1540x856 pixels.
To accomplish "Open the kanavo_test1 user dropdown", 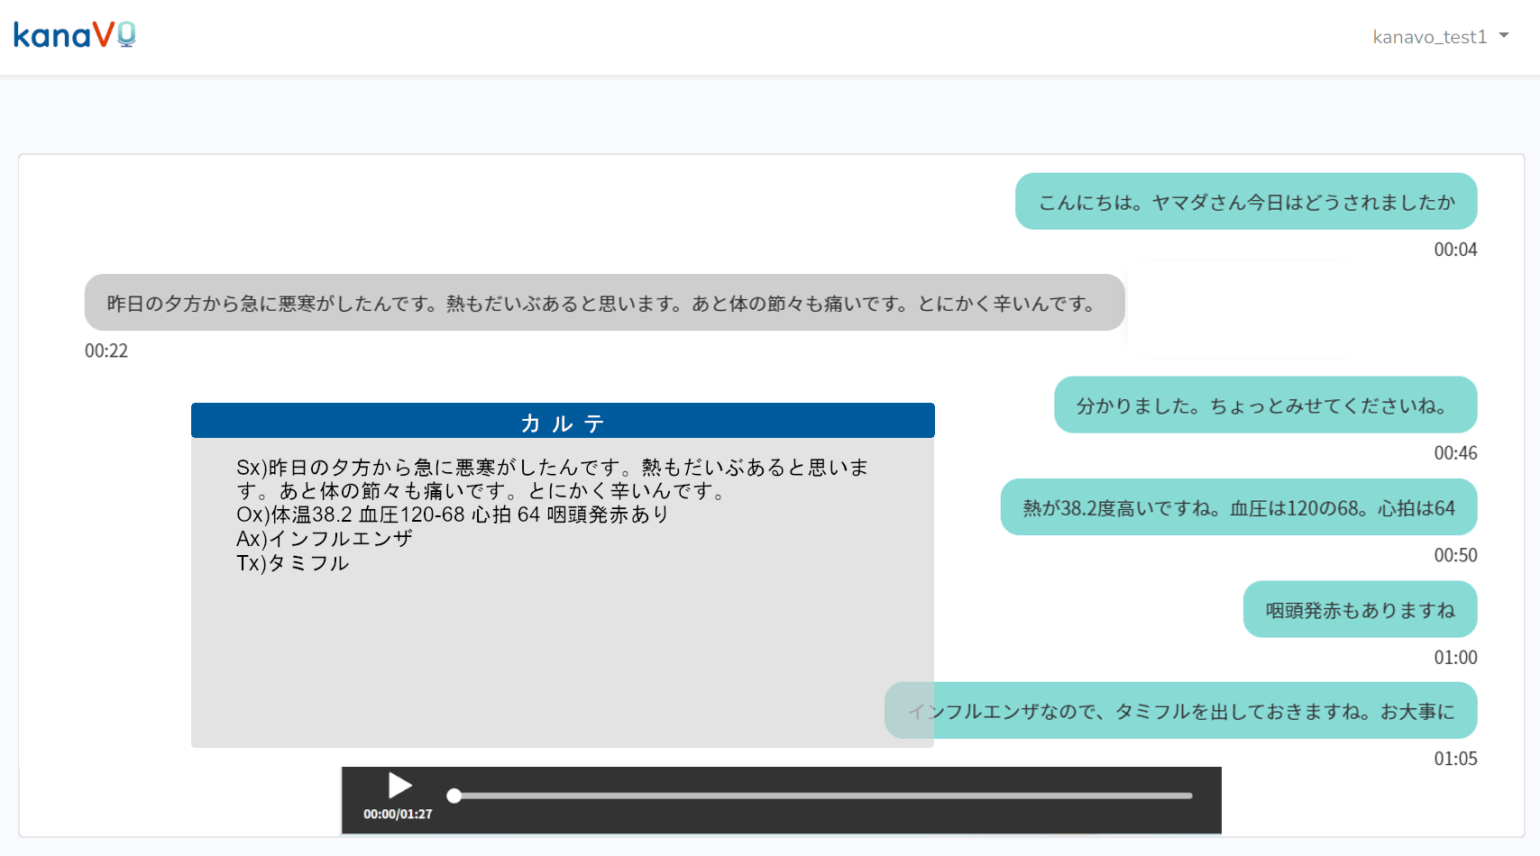I will pyautogui.click(x=1439, y=37).
